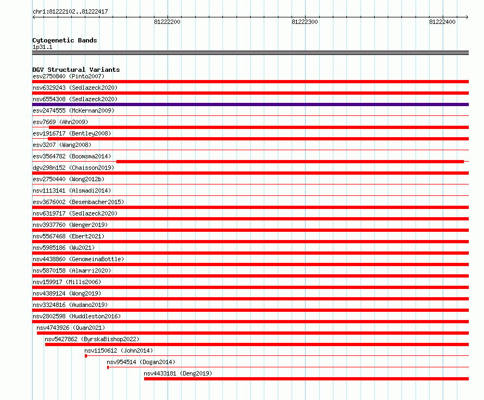Viewport: 484px width, 400px height.
Task: Click nsv5985186 (Wu2021) label
Action: click(64, 248)
